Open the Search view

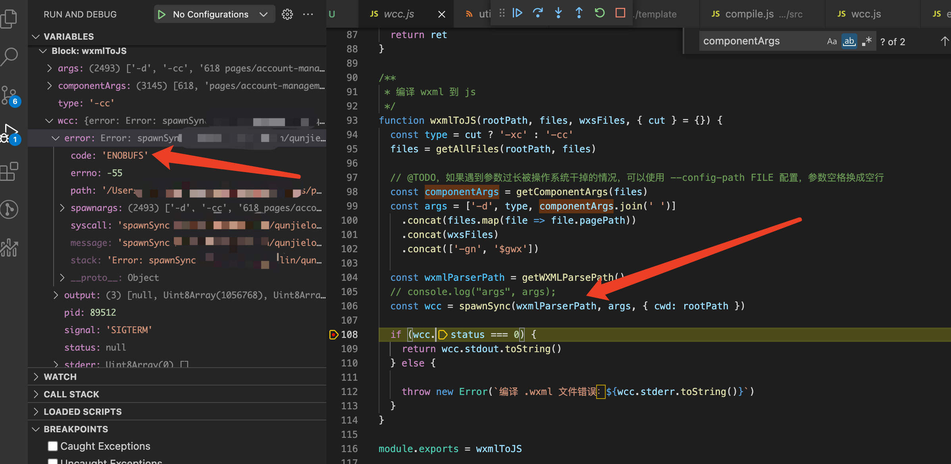click(x=10, y=57)
